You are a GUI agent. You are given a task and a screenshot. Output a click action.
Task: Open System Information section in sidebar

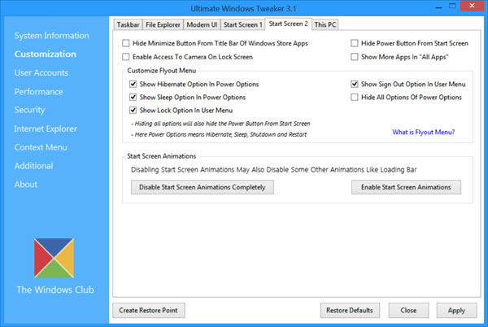pyautogui.click(x=52, y=36)
